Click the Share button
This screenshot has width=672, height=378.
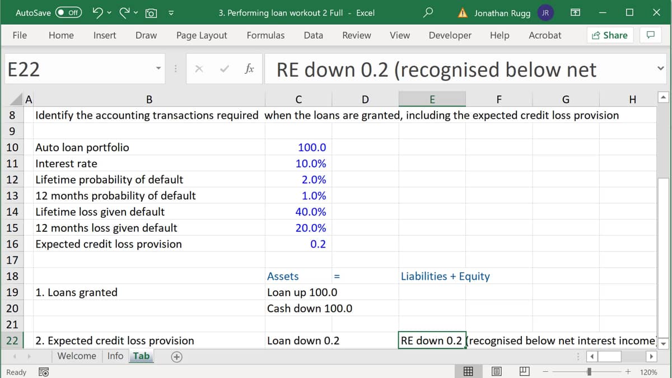click(x=609, y=35)
